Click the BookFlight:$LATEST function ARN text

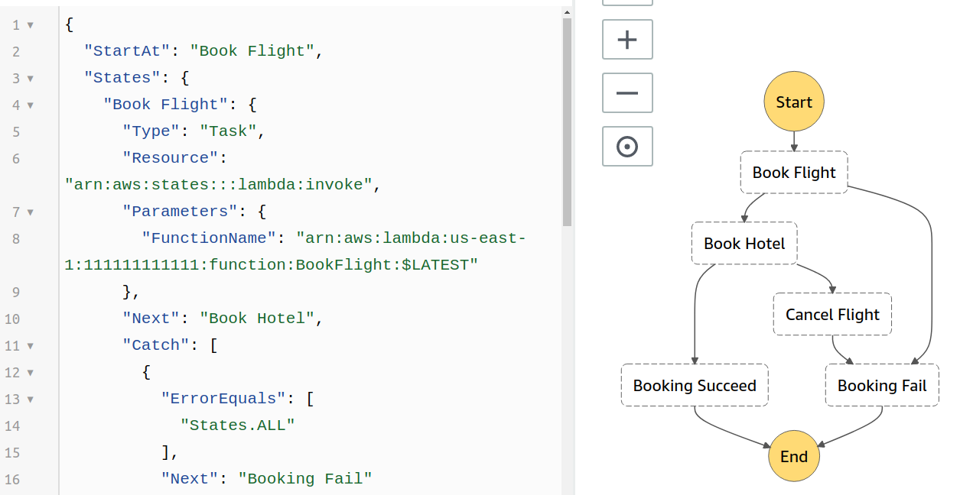click(x=272, y=265)
